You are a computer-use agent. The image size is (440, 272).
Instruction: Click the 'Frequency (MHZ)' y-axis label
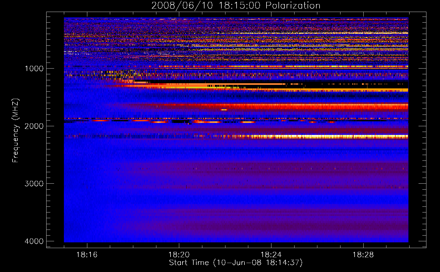coord(16,131)
